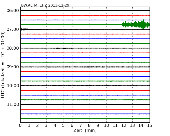170x136 pixels.
Task: Click x-axis tick label 15
Action: (x=150, y=126)
